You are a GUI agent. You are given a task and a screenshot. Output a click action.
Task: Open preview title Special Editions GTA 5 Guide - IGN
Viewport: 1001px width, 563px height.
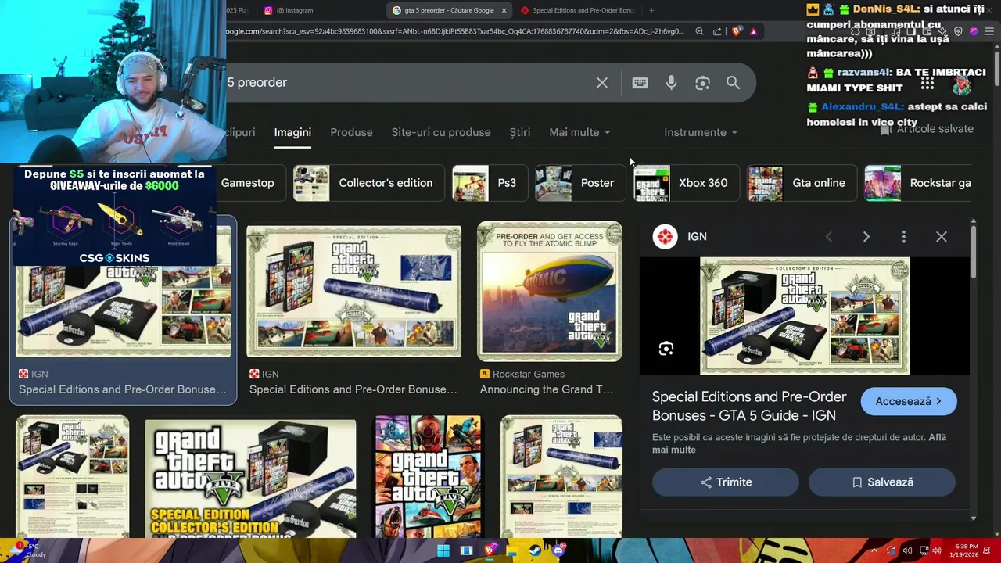point(749,406)
